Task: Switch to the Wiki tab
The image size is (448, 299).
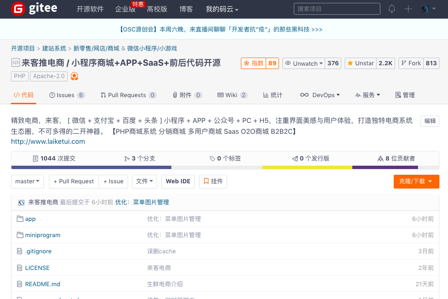Action: 232,95
